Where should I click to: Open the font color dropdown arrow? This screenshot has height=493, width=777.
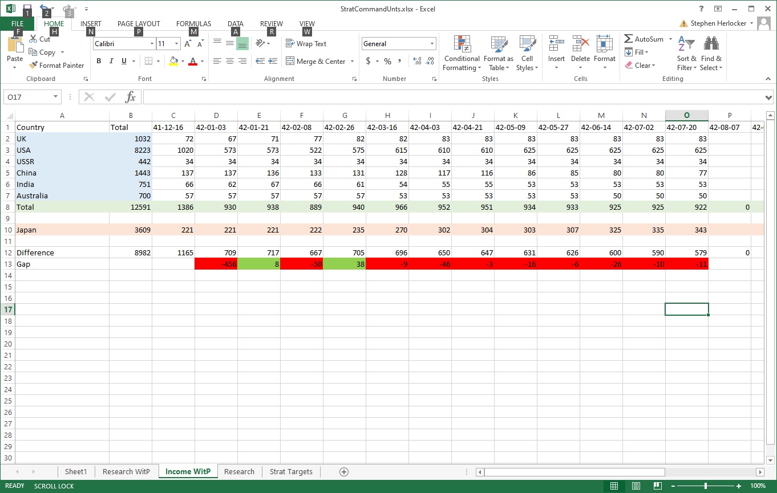(202, 61)
